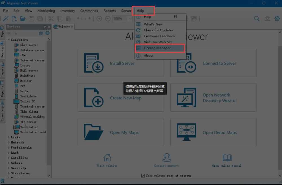Create new map using the New document icon

coord(14,18)
